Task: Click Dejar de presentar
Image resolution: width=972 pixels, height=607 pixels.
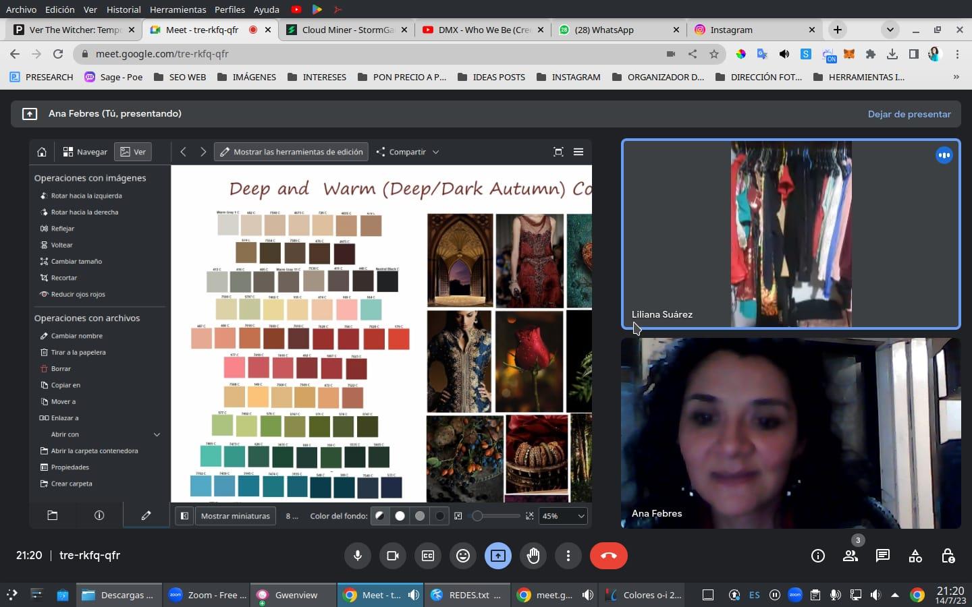Action: click(x=909, y=114)
